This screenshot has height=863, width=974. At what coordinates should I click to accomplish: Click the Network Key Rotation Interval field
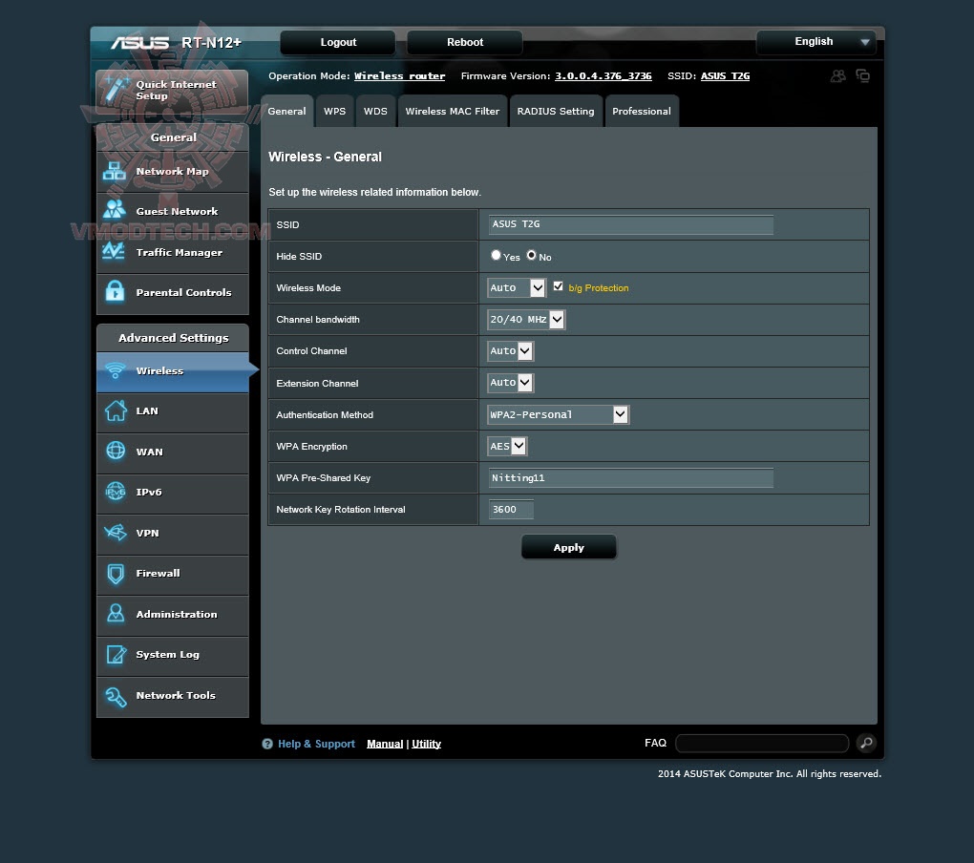[511, 509]
